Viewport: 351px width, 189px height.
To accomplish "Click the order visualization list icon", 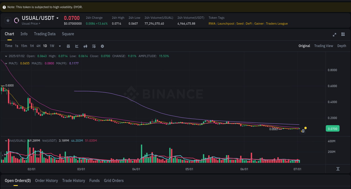I will (x=94, y=46).
